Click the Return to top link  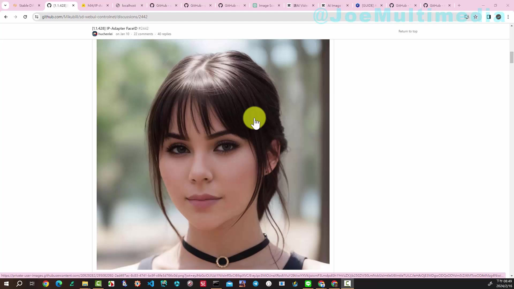[408, 31]
